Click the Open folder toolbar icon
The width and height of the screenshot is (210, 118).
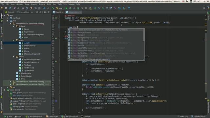[2, 8]
